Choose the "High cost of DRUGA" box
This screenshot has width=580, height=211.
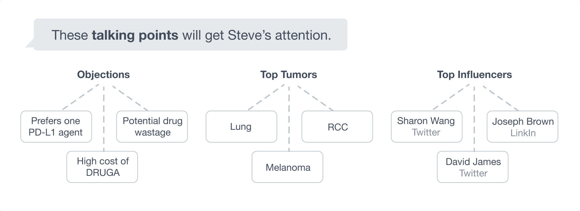(x=102, y=167)
